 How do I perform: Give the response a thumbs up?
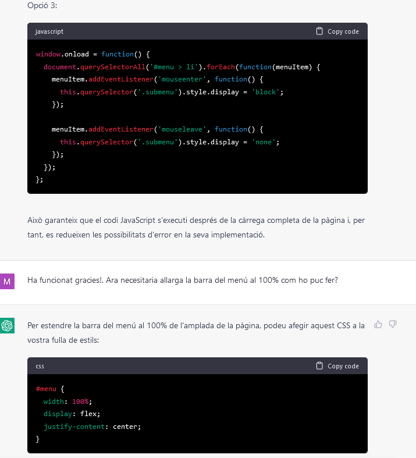coord(378,324)
